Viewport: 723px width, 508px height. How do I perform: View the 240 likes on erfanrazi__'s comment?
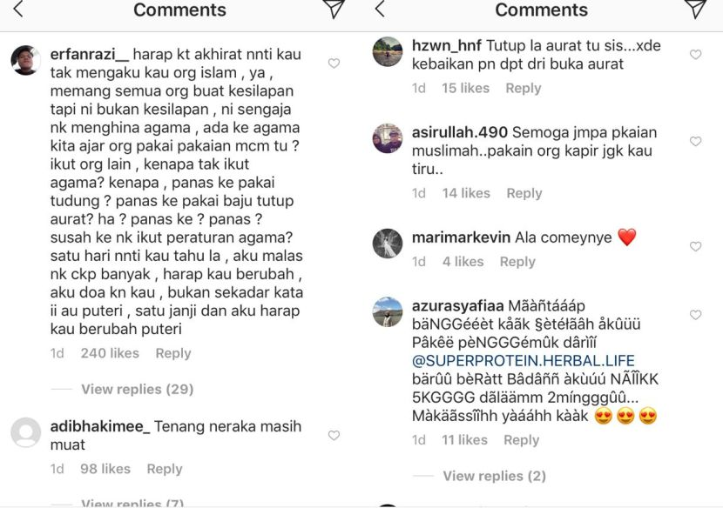pos(110,353)
